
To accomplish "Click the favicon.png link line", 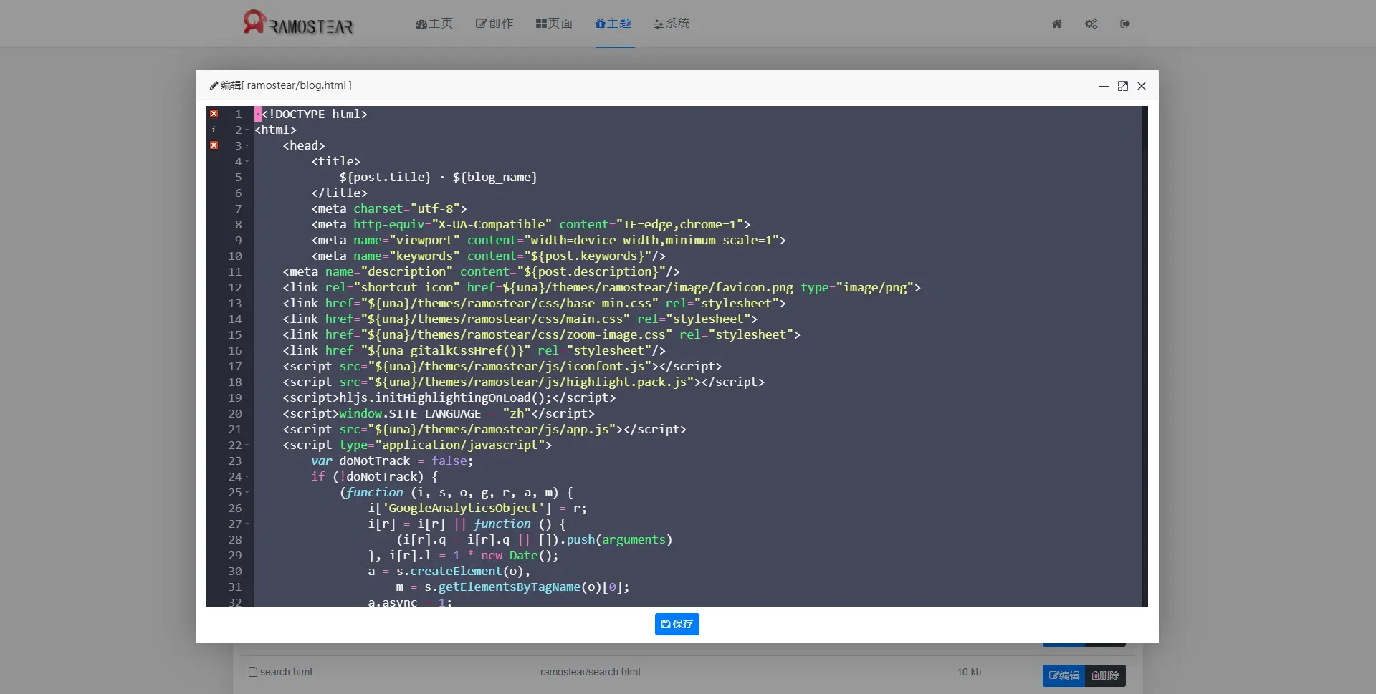I will pos(601,287).
